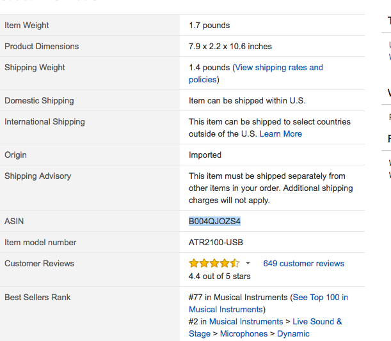Click Learn More about international shipping
Image resolution: width=391 pixels, height=341 pixels.
(280, 133)
